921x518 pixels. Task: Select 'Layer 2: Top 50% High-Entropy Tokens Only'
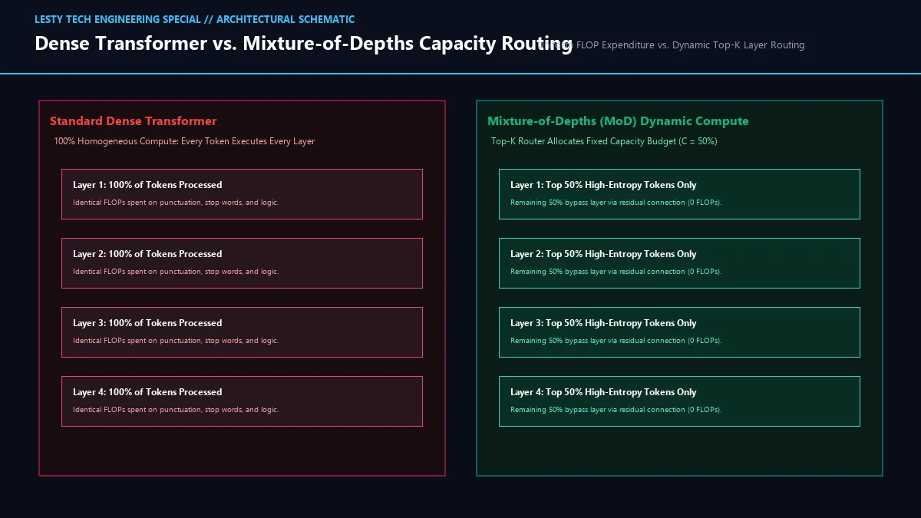click(x=603, y=254)
